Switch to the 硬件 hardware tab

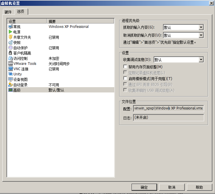(8, 12)
